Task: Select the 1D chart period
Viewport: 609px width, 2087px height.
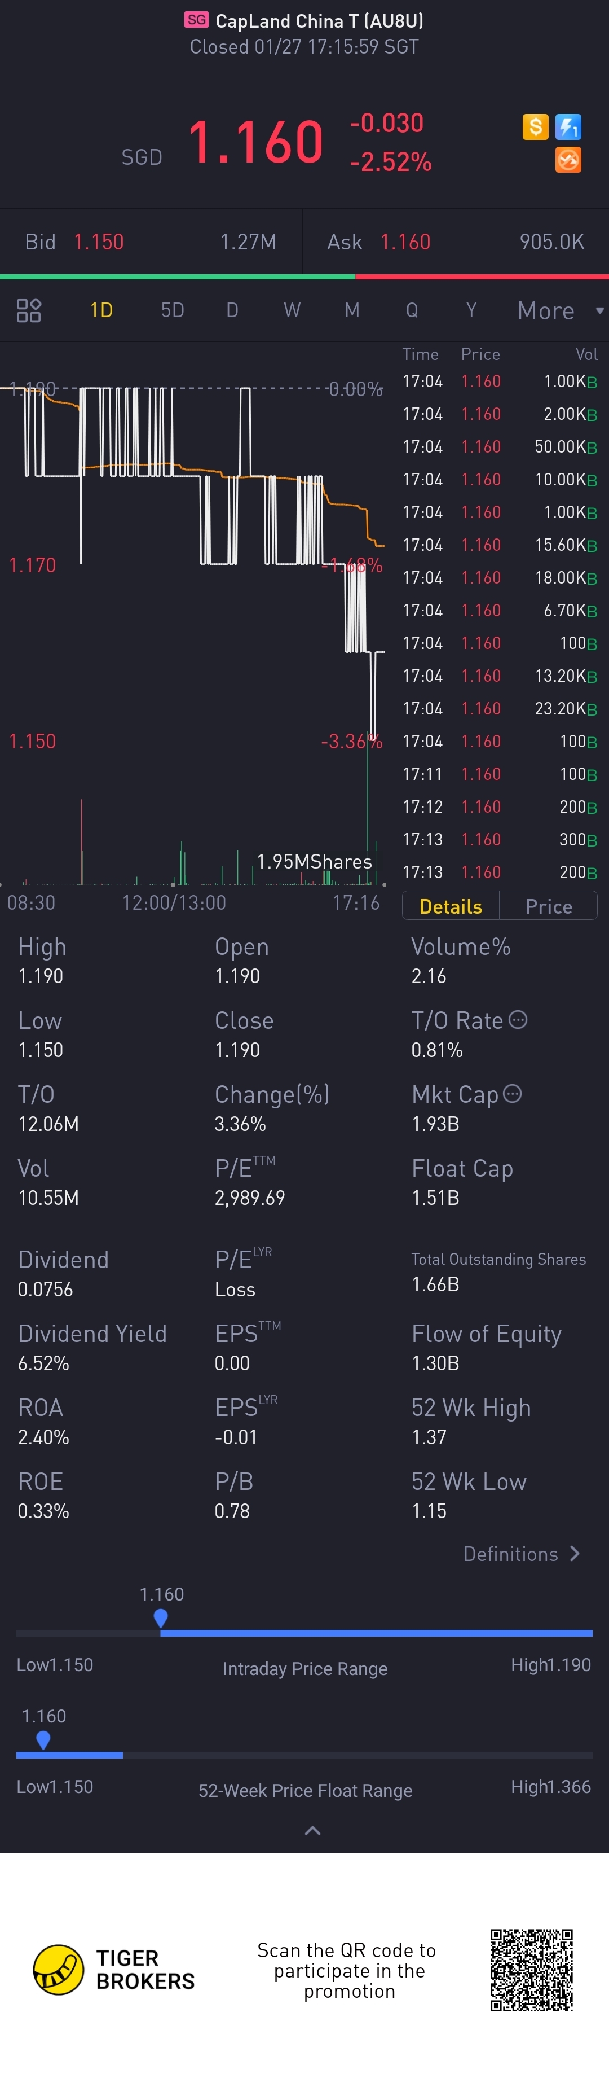Action: pyautogui.click(x=101, y=310)
